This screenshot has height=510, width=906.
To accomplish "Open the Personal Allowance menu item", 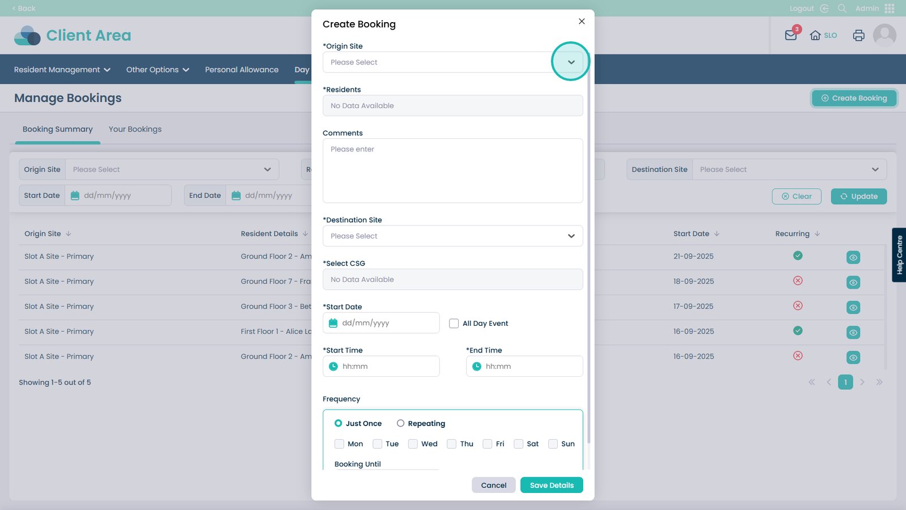I will pyautogui.click(x=242, y=70).
